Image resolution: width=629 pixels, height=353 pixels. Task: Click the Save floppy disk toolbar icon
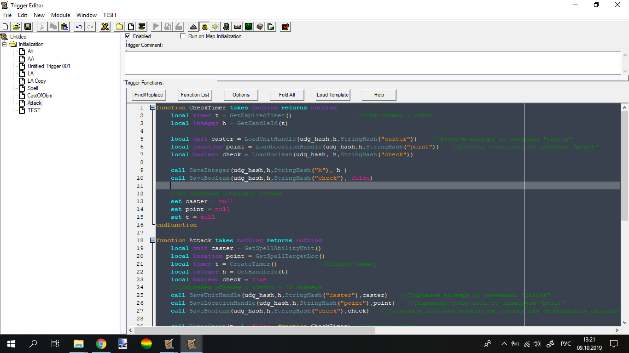point(28,27)
